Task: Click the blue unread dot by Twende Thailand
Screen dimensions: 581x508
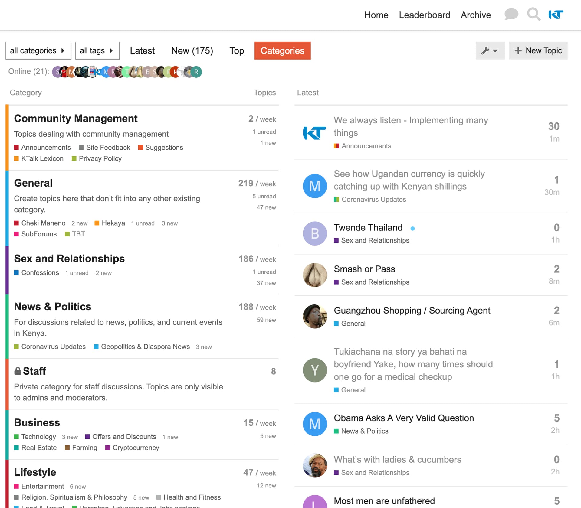Action: pos(412,229)
